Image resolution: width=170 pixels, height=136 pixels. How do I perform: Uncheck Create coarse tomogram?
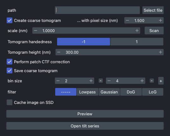click(10, 20)
